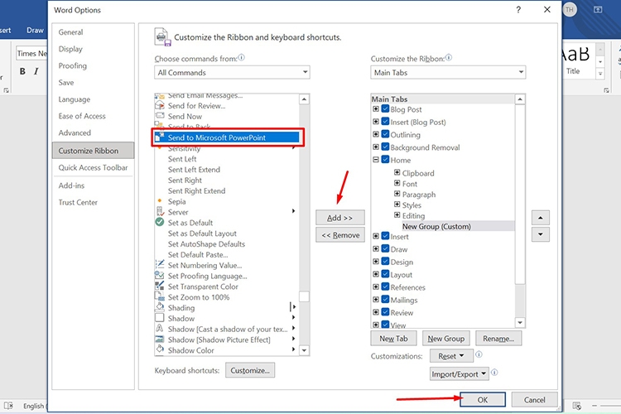Switch to Draw tab in Word ribbon
Screen dimensions: 621x414
pos(35,30)
